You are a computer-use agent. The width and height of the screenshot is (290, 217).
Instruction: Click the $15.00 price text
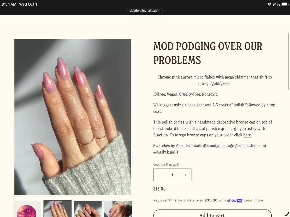tap(160, 189)
